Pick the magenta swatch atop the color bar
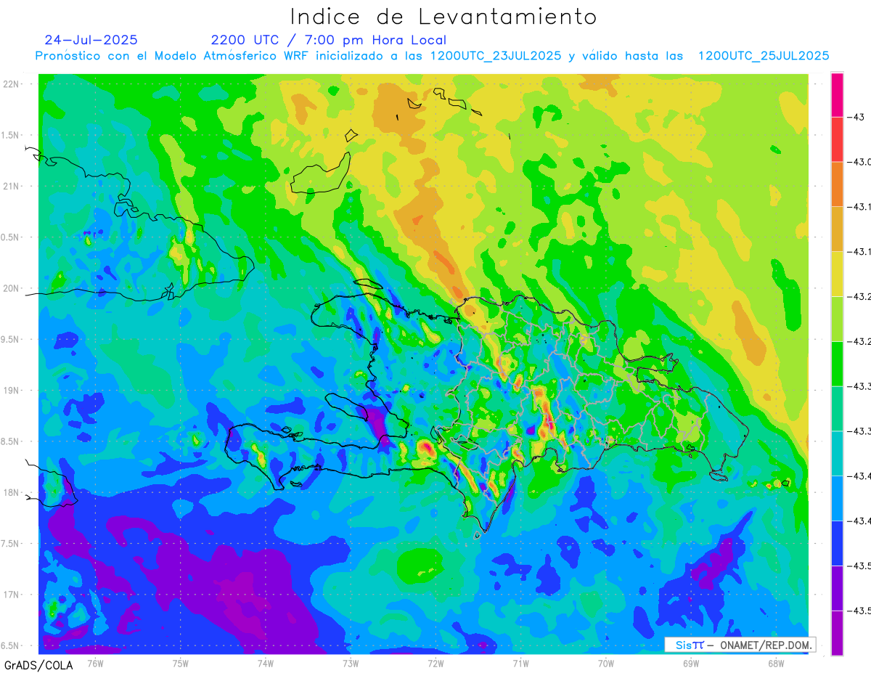This screenshot has height=673, width=871. point(837,94)
